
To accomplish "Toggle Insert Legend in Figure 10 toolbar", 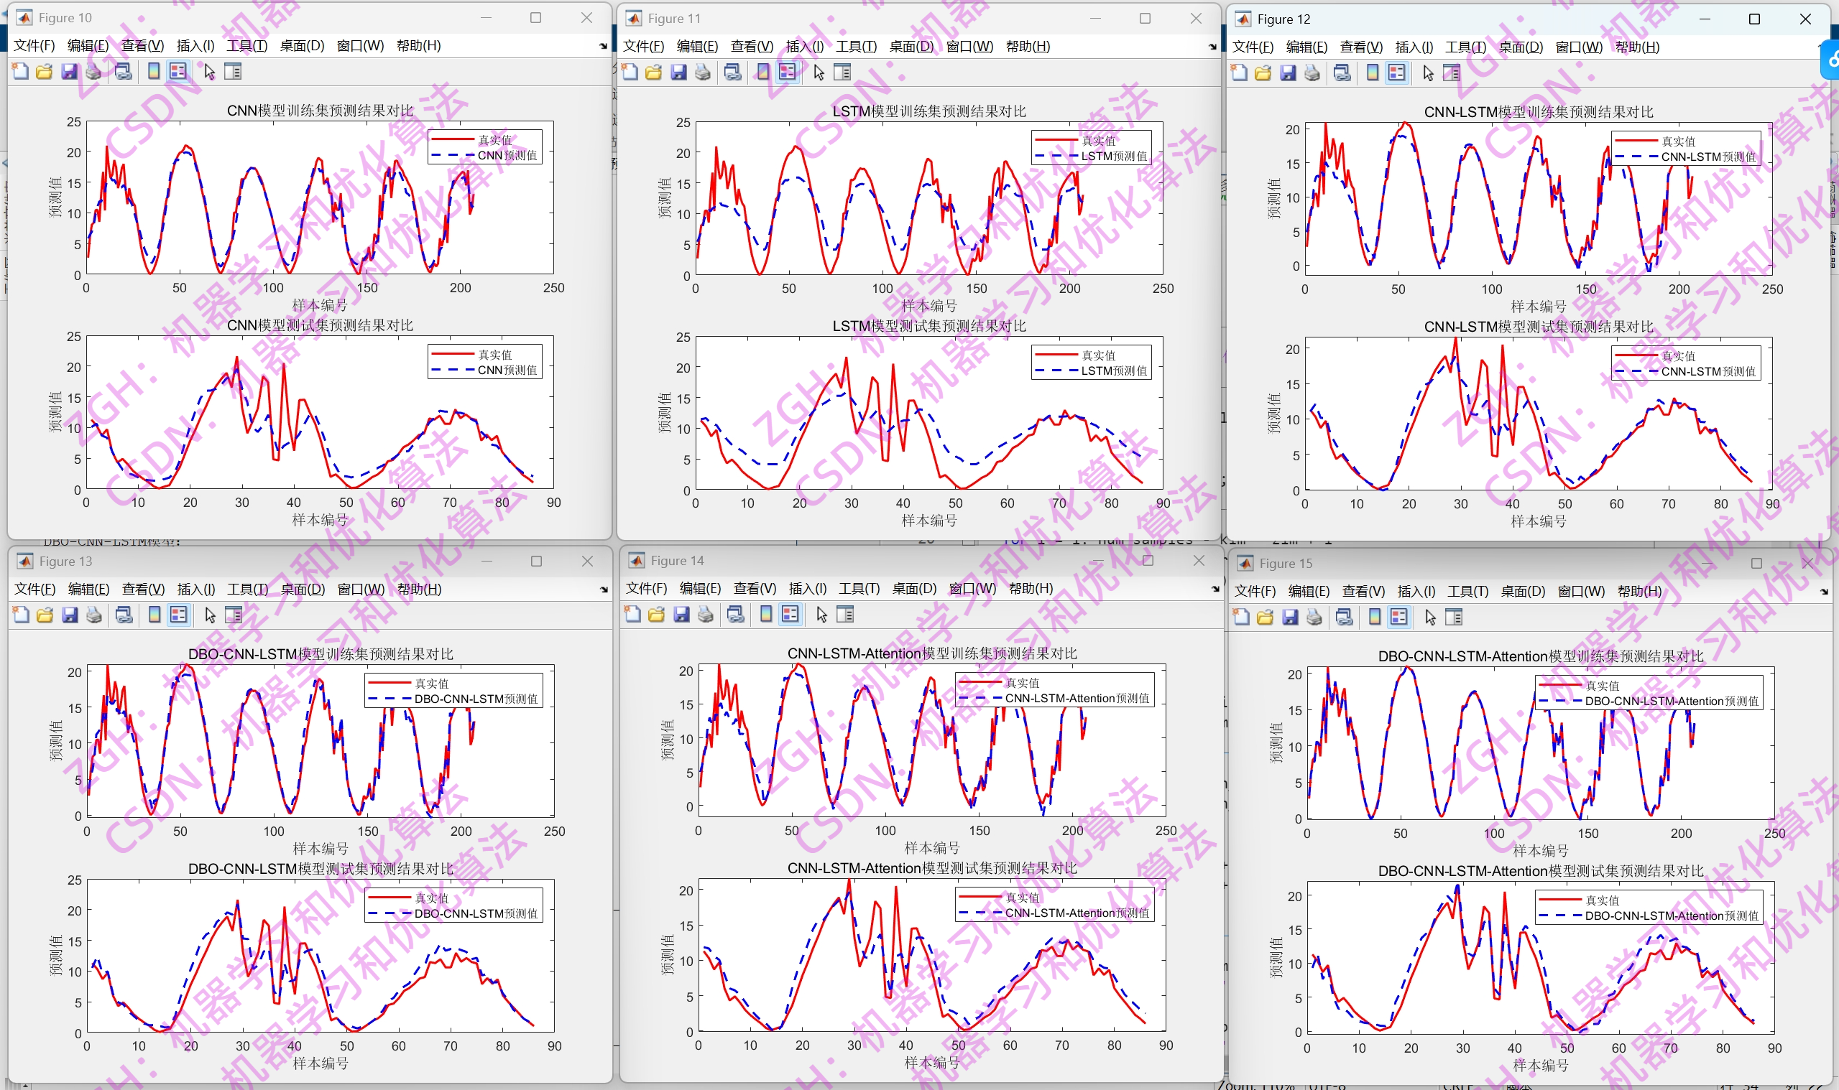I will tap(178, 71).
